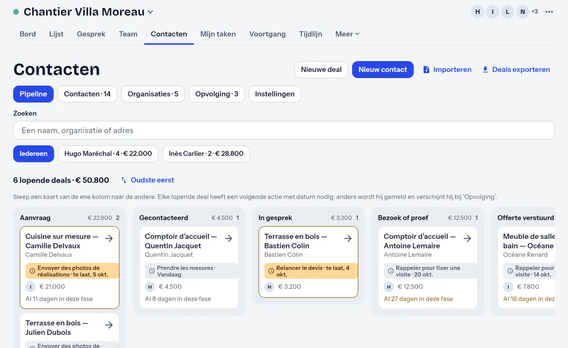Screen dimensions: 568x348
Task: Open the Instellingen view
Action: point(275,94)
